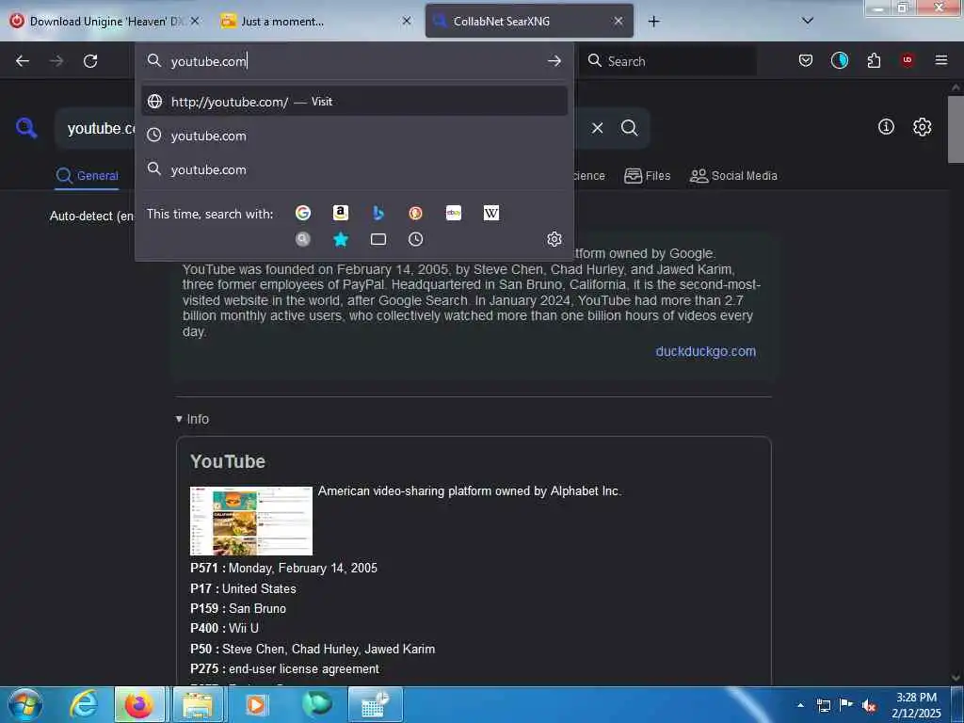The width and height of the screenshot is (964, 723).
Task: Search bookmarks using the star icon
Action: 341,239
